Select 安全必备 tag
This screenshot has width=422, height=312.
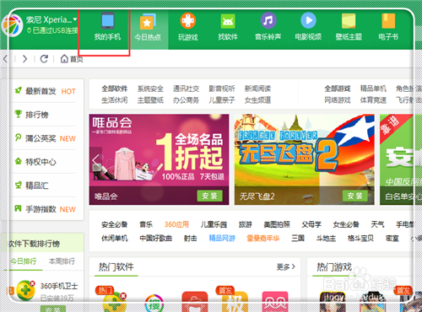115,224
